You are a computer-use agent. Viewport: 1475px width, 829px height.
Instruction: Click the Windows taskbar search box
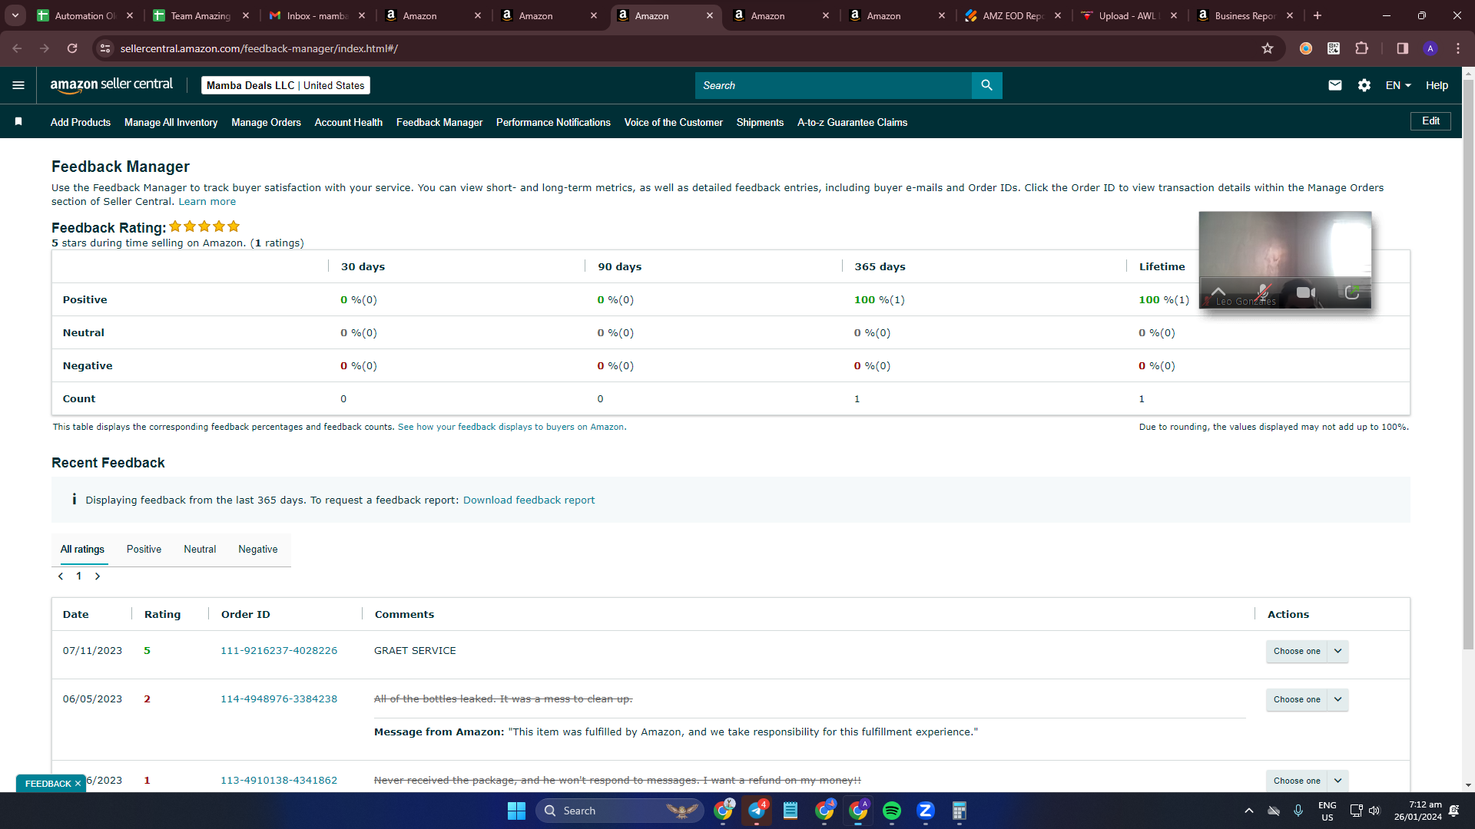click(619, 811)
